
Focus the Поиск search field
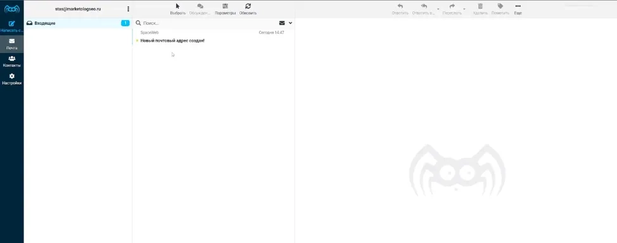point(208,23)
